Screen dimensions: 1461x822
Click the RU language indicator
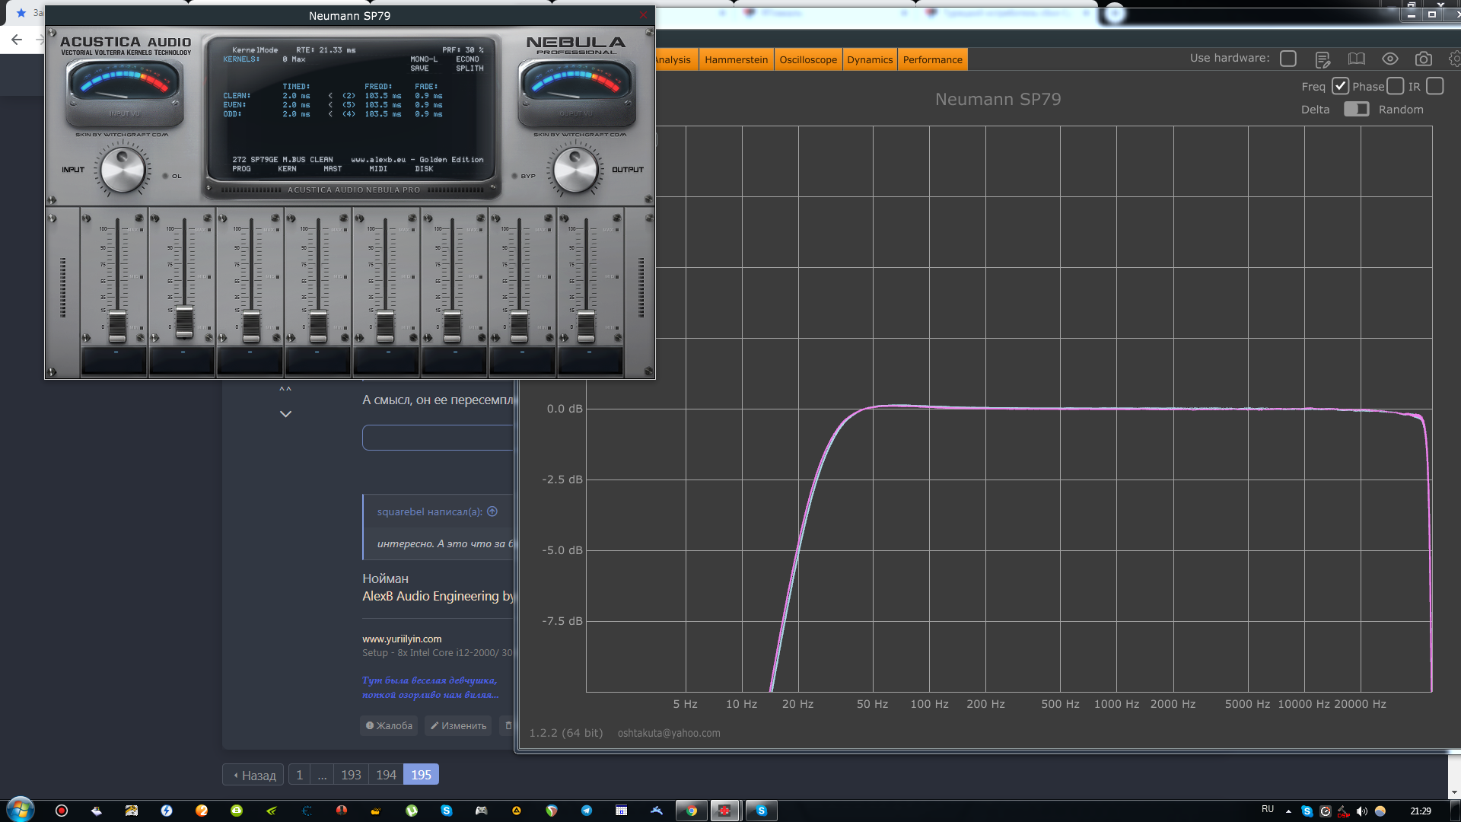coord(1268,809)
